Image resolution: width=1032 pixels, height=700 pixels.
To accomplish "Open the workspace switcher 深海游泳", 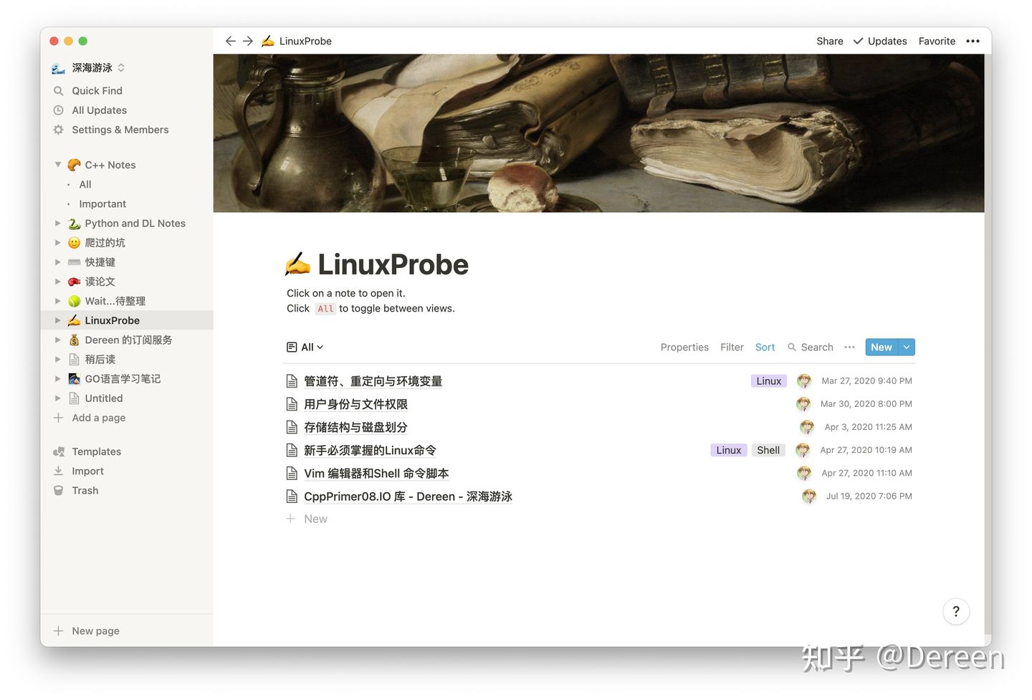I will point(92,68).
